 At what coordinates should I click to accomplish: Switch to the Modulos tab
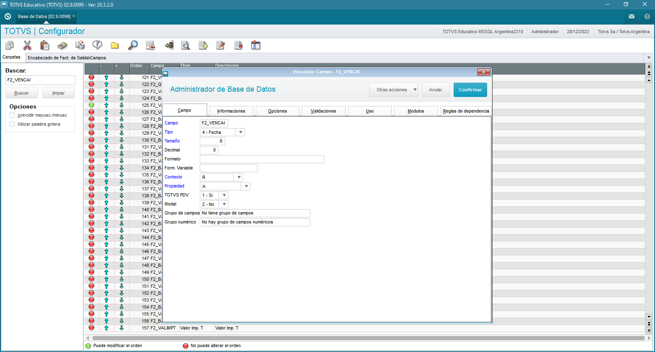(416, 111)
